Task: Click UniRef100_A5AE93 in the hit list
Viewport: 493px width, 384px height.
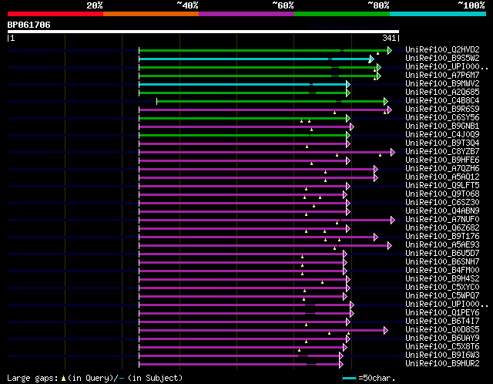Action: [x=442, y=245]
